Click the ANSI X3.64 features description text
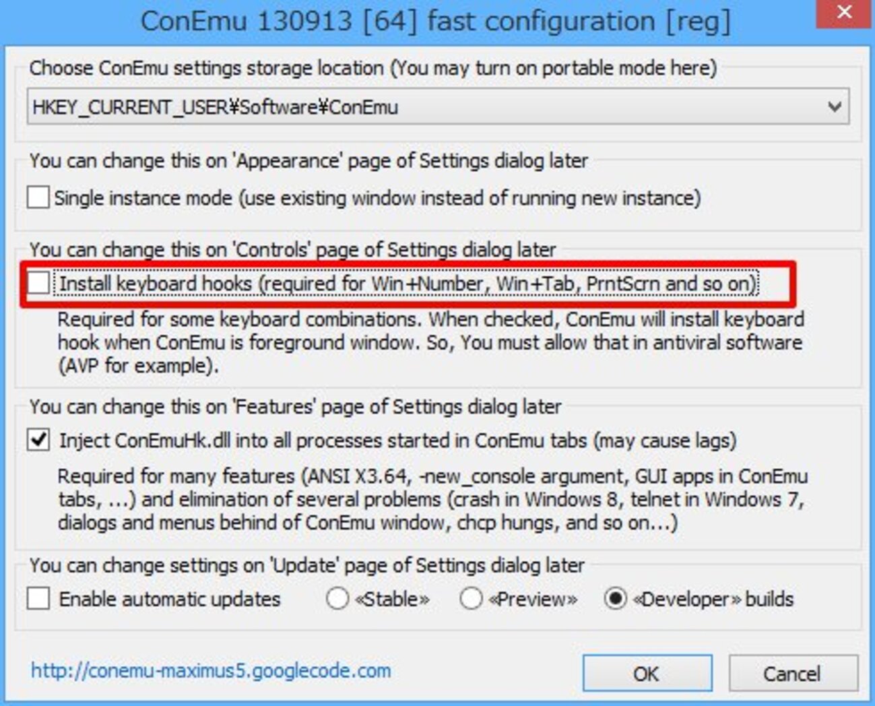The image size is (875, 706). [432, 499]
